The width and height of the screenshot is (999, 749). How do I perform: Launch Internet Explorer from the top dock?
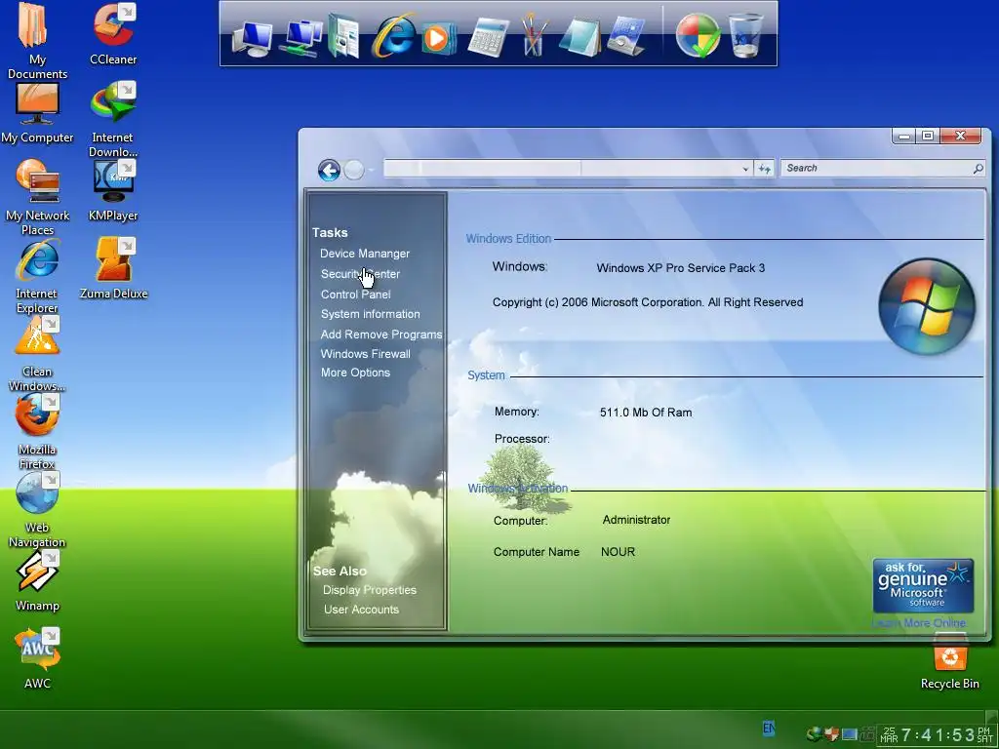393,36
